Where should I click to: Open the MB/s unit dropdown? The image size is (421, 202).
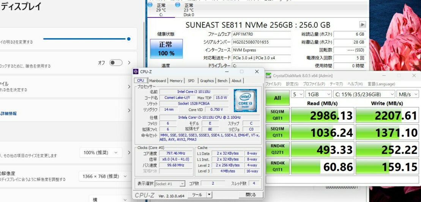click(x=408, y=94)
